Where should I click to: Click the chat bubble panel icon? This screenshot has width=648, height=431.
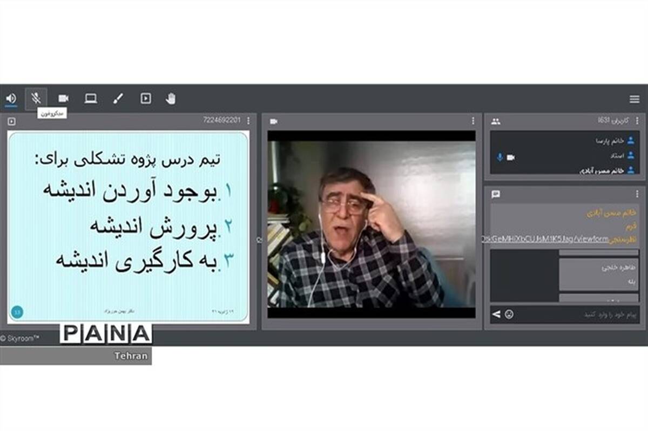pyautogui.click(x=496, y=194)
